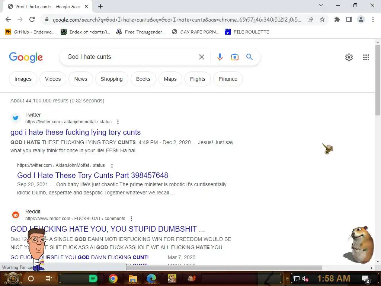381x286 pixels.
Task: Open the tab search chevron
Action: pos(321,5)
